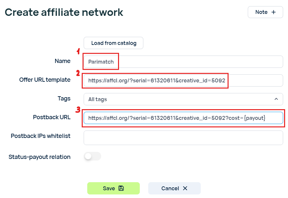
Task: Click the Status-payout relation label
Action: point(40,157)
